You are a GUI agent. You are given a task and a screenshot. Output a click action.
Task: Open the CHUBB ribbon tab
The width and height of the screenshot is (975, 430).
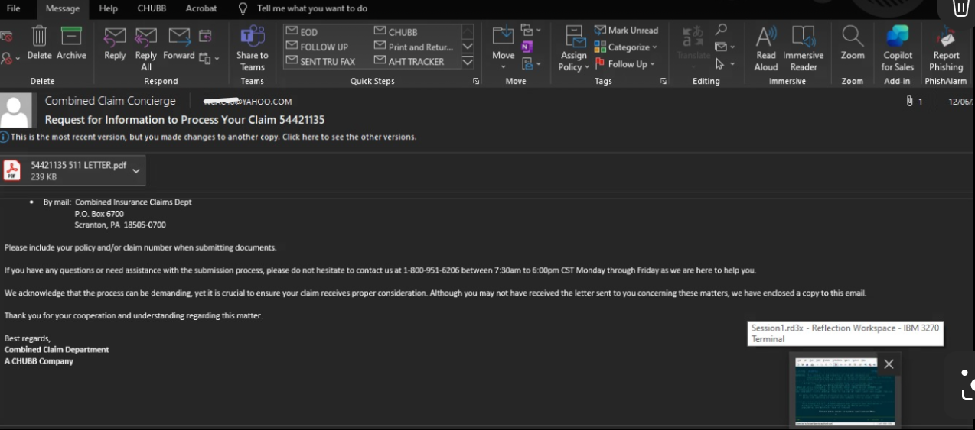152,8
